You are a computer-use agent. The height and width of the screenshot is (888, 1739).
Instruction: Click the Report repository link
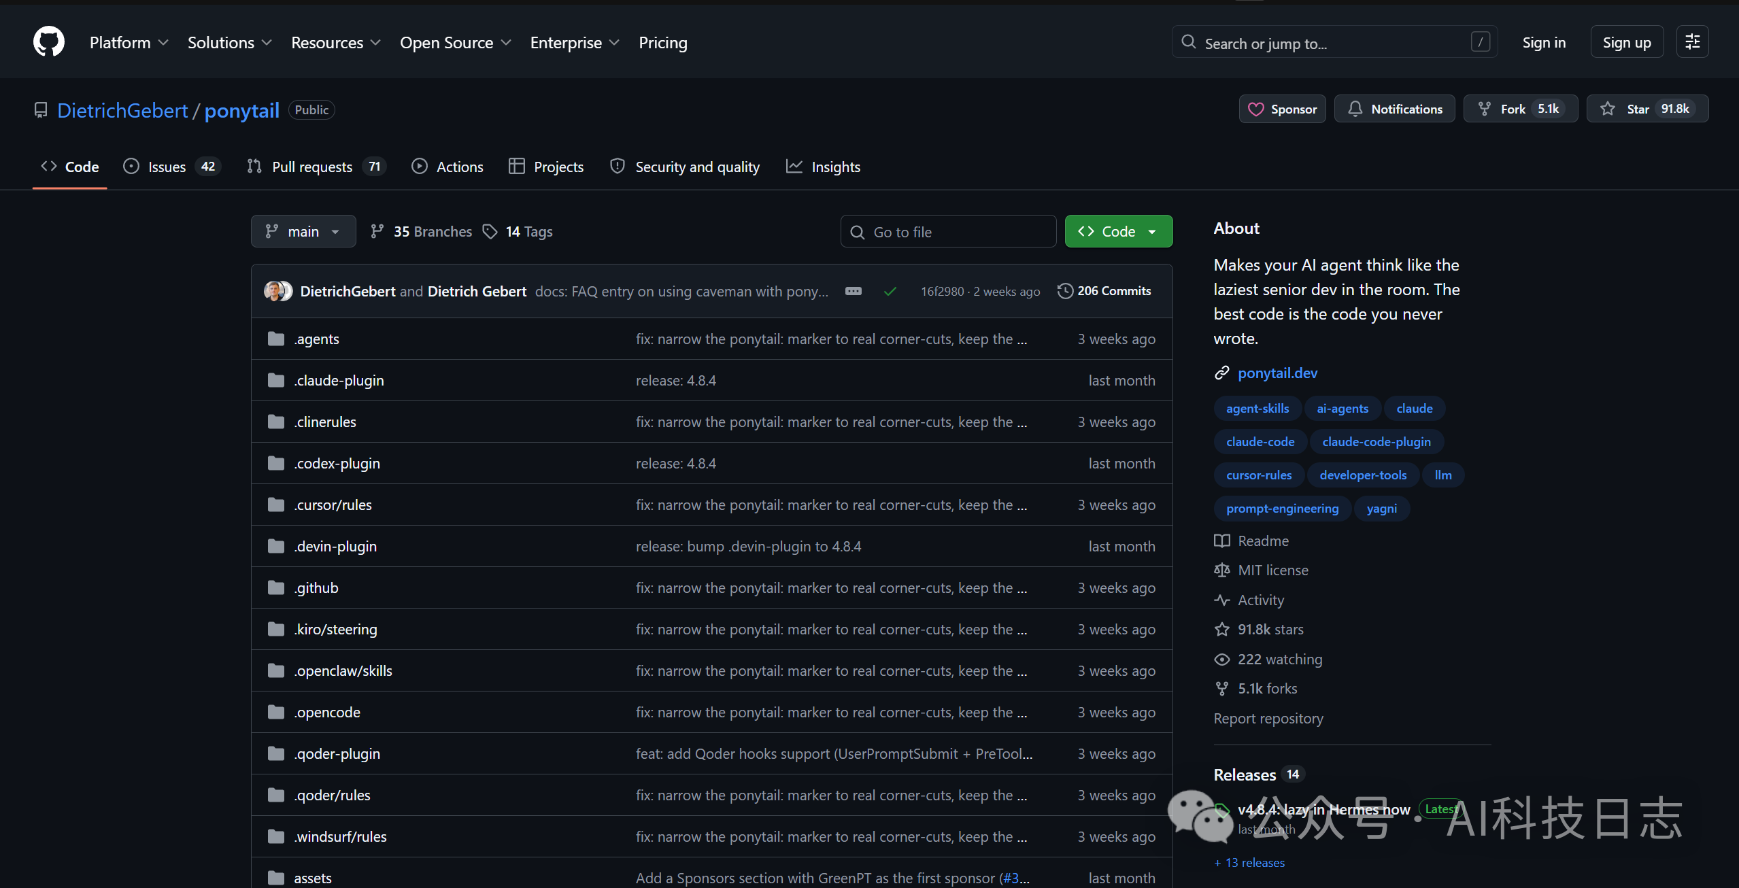[1268, 718]
